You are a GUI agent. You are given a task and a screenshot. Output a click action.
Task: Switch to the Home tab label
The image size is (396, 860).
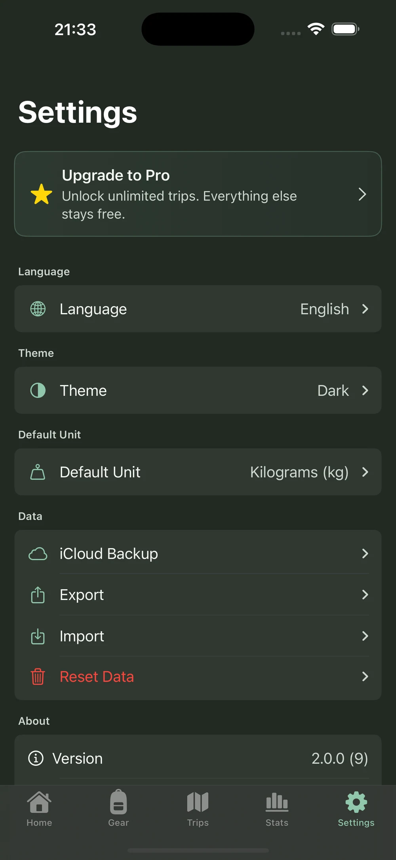[39, 823]
